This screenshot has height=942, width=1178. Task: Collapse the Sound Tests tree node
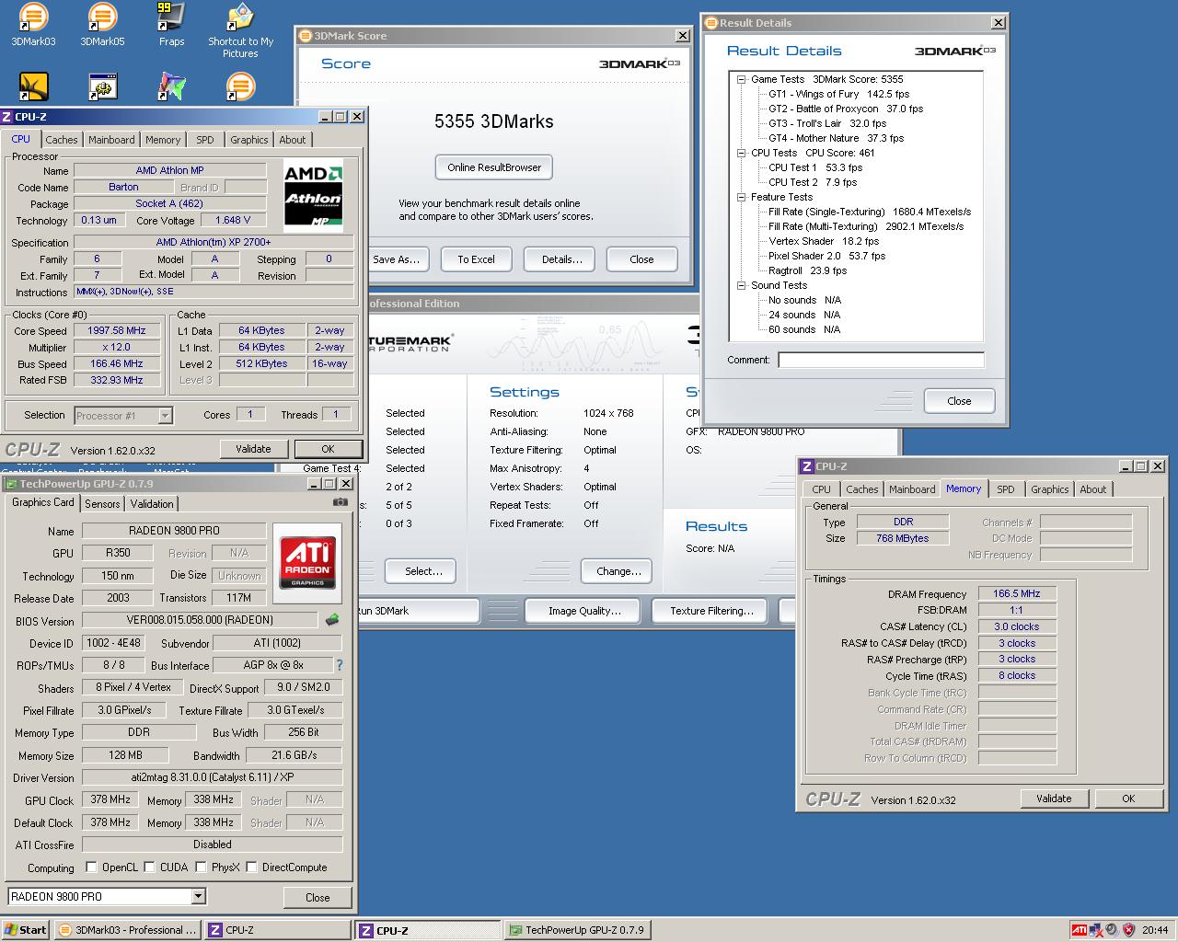coord(741,285)
